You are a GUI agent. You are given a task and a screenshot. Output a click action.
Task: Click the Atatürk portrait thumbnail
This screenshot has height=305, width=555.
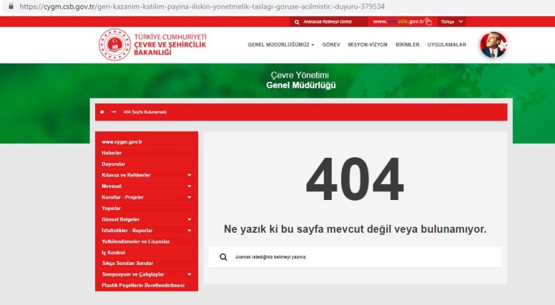493,45
